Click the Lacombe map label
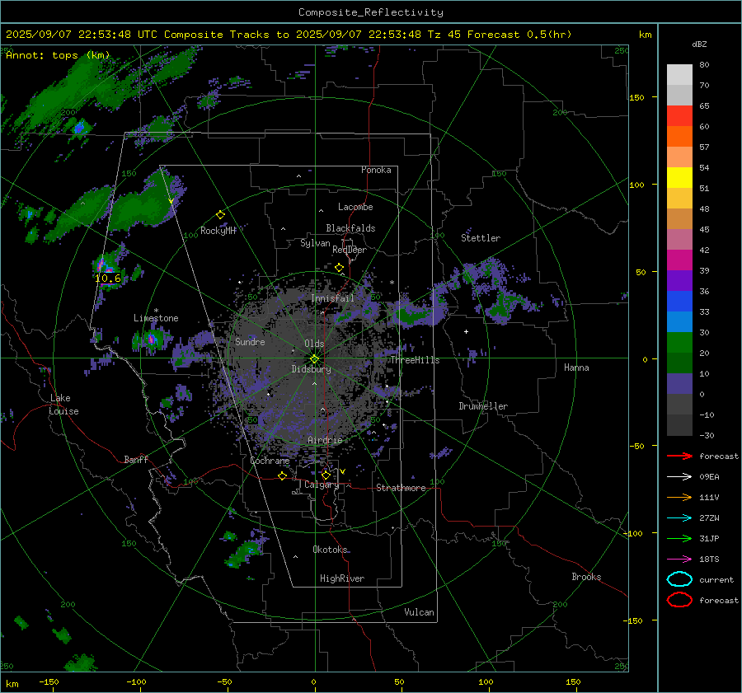The height and width of the screenshot is (693, 742). pyautogui.click(x=355, y=207)
